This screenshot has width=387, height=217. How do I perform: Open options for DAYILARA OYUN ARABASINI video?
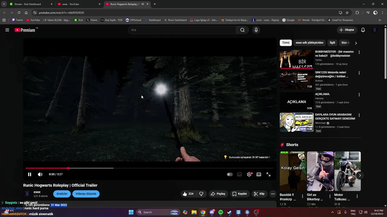[359, 115]
